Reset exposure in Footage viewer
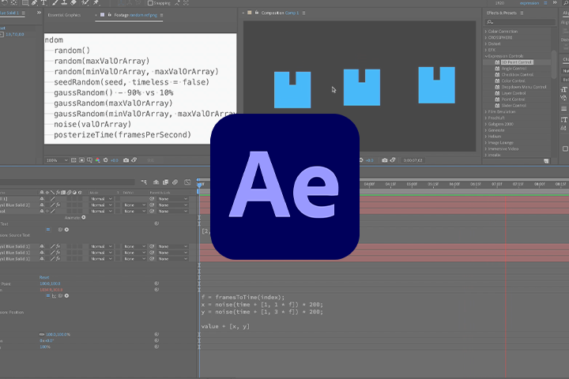Screen dimensions: 569x379 click(x=106, y=160)
